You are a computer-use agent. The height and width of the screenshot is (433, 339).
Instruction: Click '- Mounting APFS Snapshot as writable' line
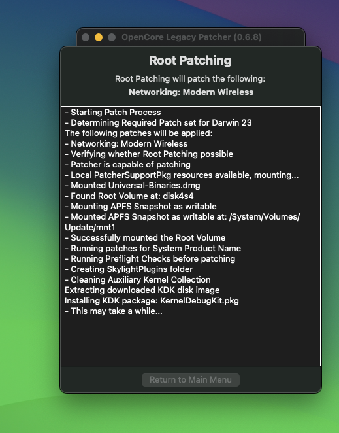pyautogui.click(x=140, y=207)
